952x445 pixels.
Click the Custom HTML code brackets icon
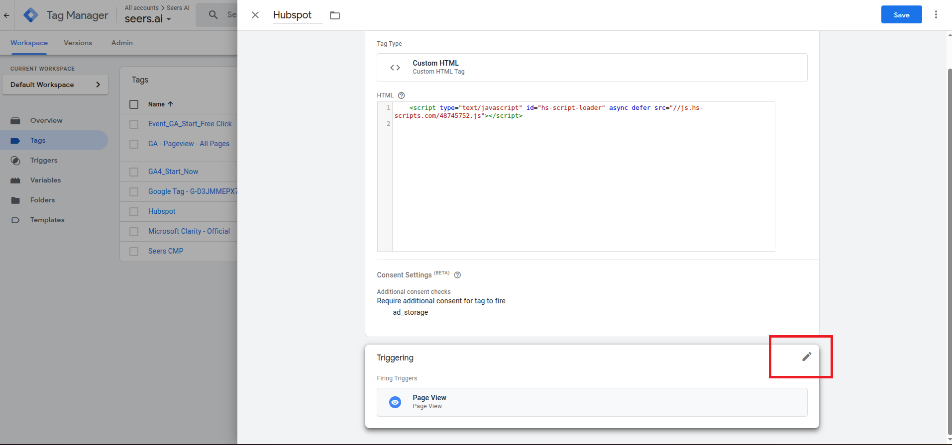(x=395, y=68)
